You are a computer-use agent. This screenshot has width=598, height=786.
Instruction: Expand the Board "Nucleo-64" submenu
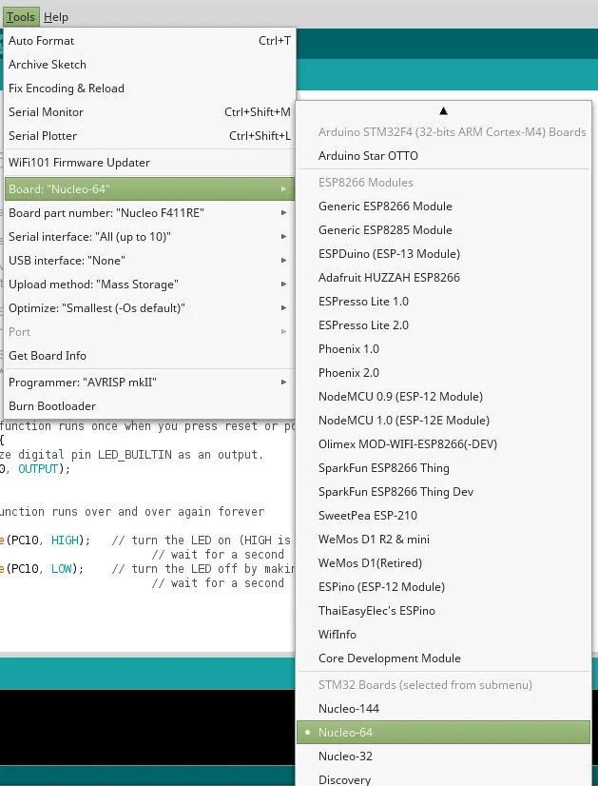(149, 189)
